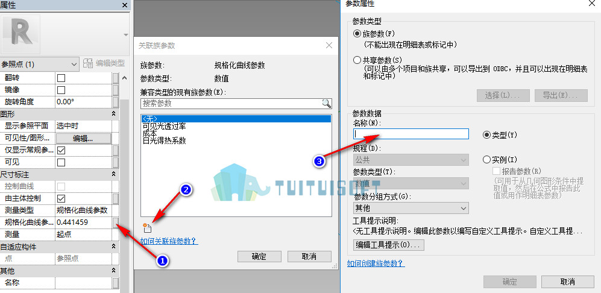
Task: Collapse the 其他 section in Properties
Action: 113,271
